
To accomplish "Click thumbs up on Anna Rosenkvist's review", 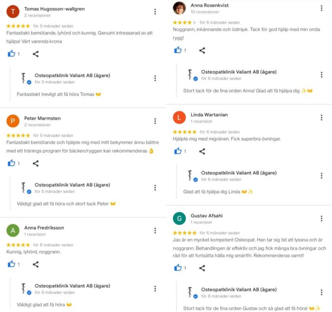I will pyautogui.click(x=178, y=50).
